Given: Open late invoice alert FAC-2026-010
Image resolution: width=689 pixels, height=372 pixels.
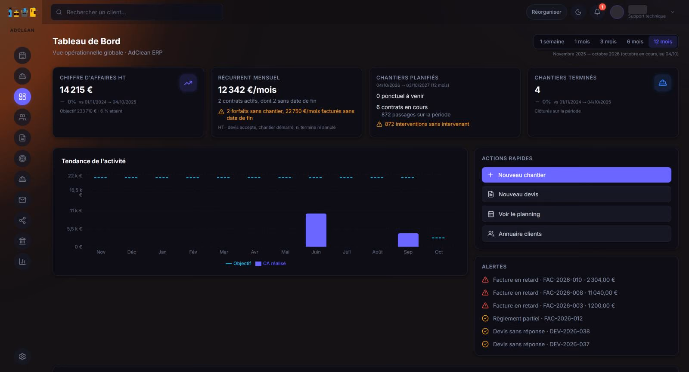Looking at the screenshot, I should click(577, 280).
